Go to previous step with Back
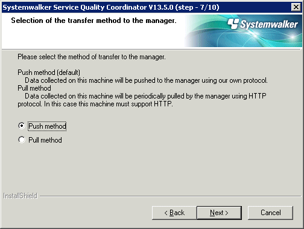304x229 pixels. point(174,213)
